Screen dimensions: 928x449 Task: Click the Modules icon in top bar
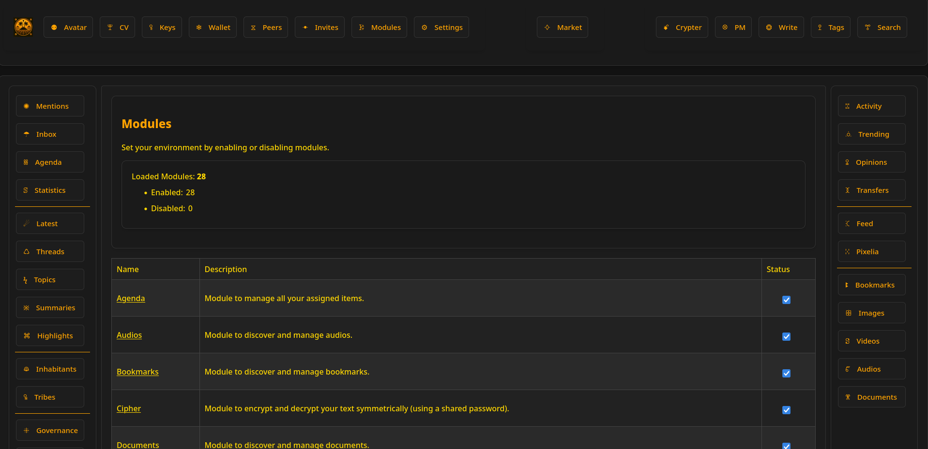[362, 28]
